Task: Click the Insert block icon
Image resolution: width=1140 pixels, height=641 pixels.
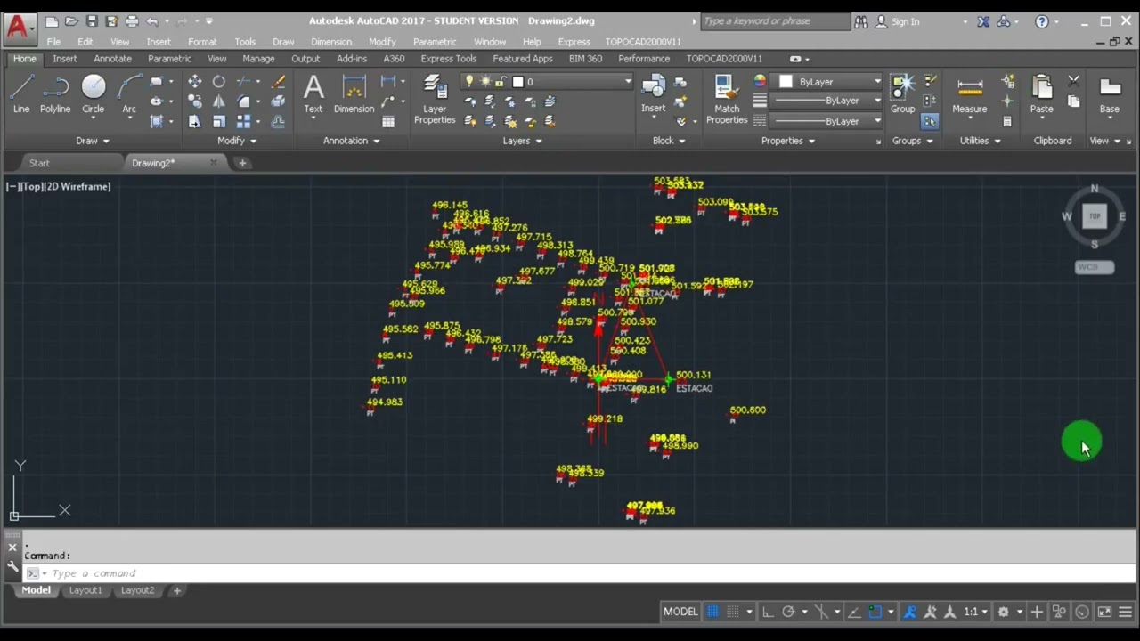Action: click(x=654, y=94)
